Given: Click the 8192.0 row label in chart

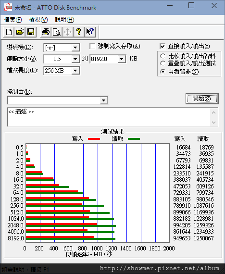Looking at the screenshot, I should (x=16, y=238).
